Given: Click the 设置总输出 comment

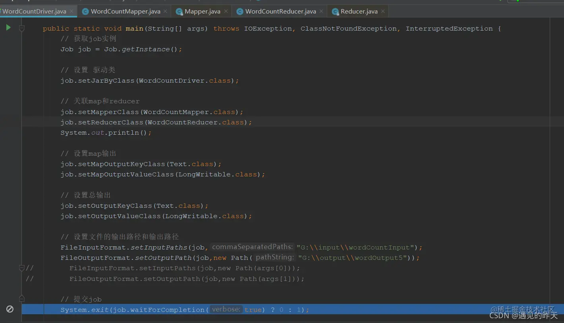Looking at the screenshot, I should (x=86, y=195).
